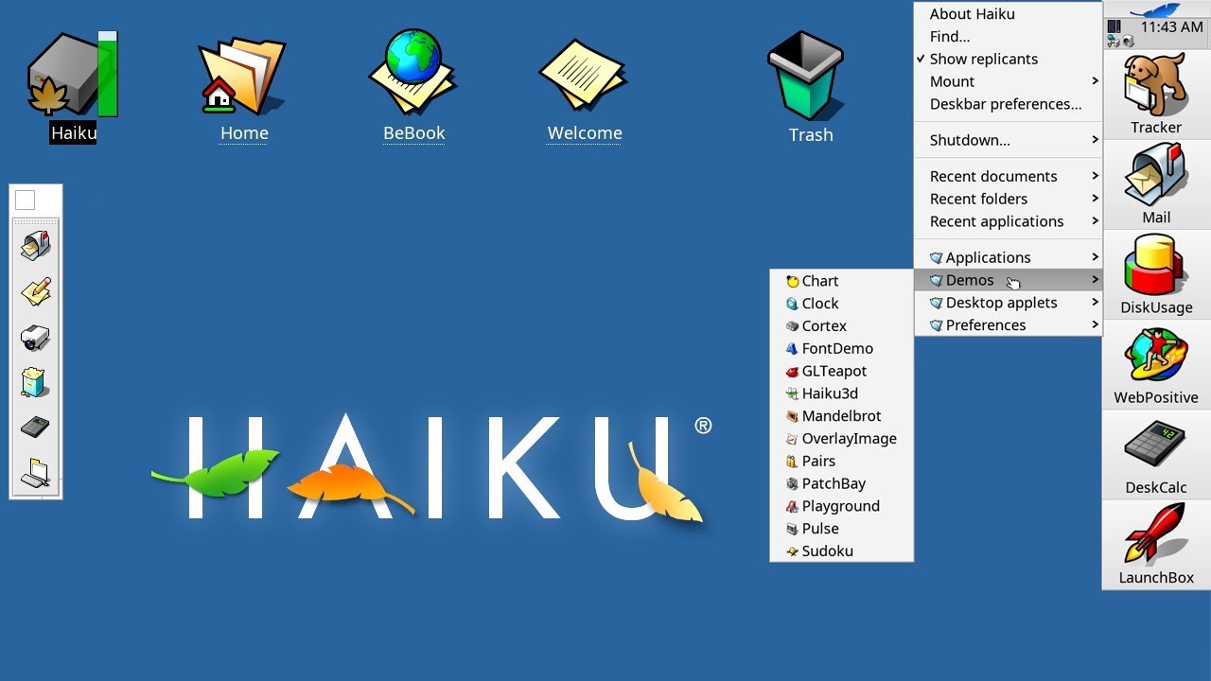Viewport: 1211px width, 681px height.
Task: Click the volume speaker icon in the tray
Action: tap(1129, 41)
